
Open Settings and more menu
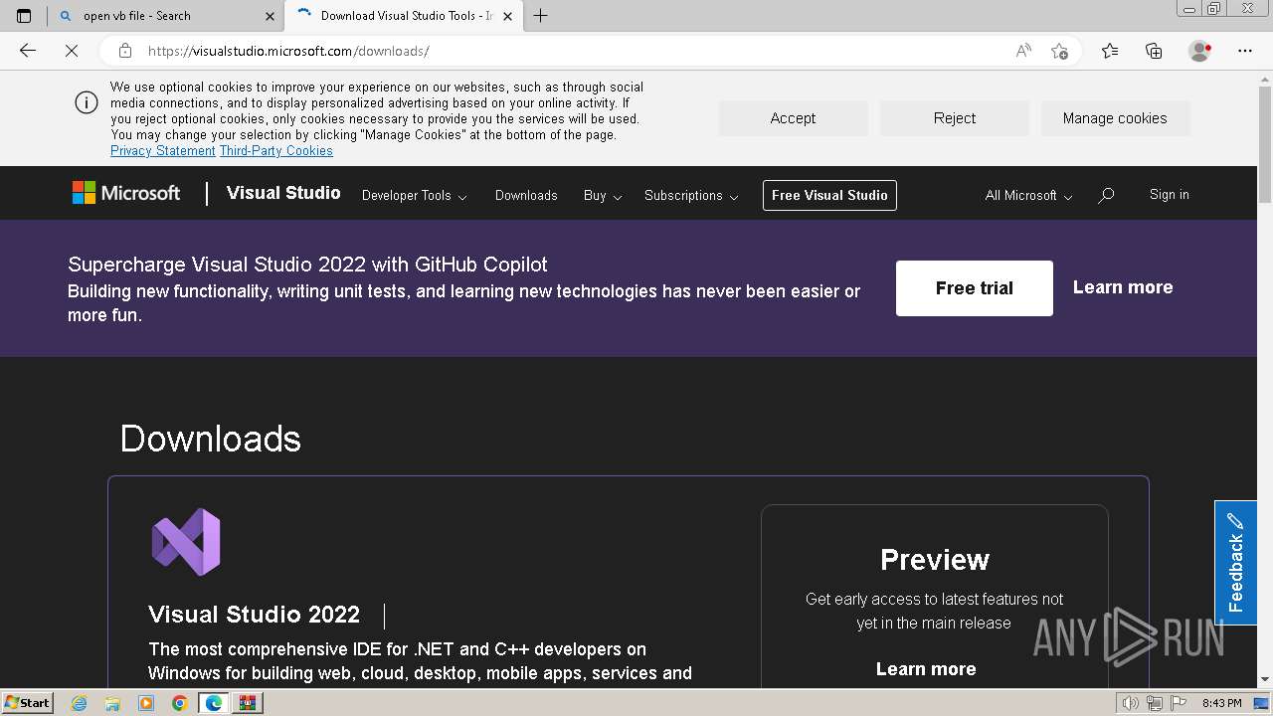tap(1245, 51)
